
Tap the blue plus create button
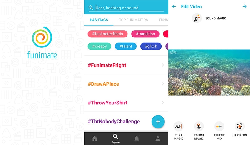click(x=158, y=122)
